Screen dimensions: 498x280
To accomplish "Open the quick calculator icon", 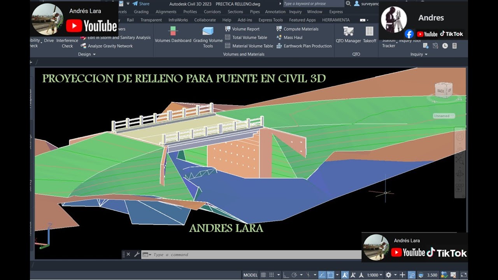I will [454, 46].
